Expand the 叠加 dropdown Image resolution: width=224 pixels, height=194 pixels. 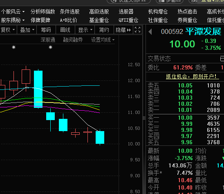pyautogui.click(x=27, y=30)
